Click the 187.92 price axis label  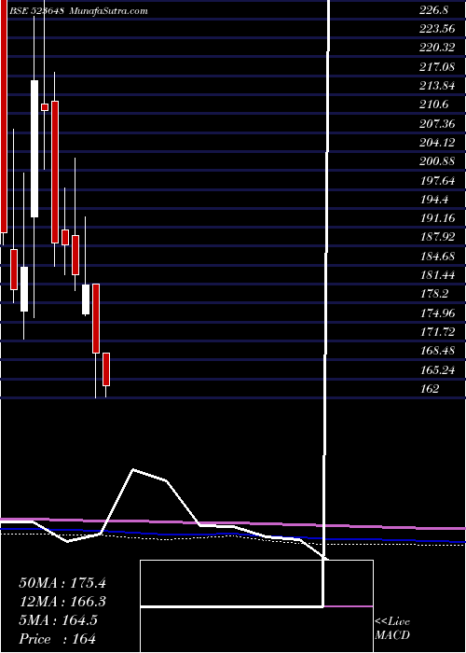click(x=437, y=237)
